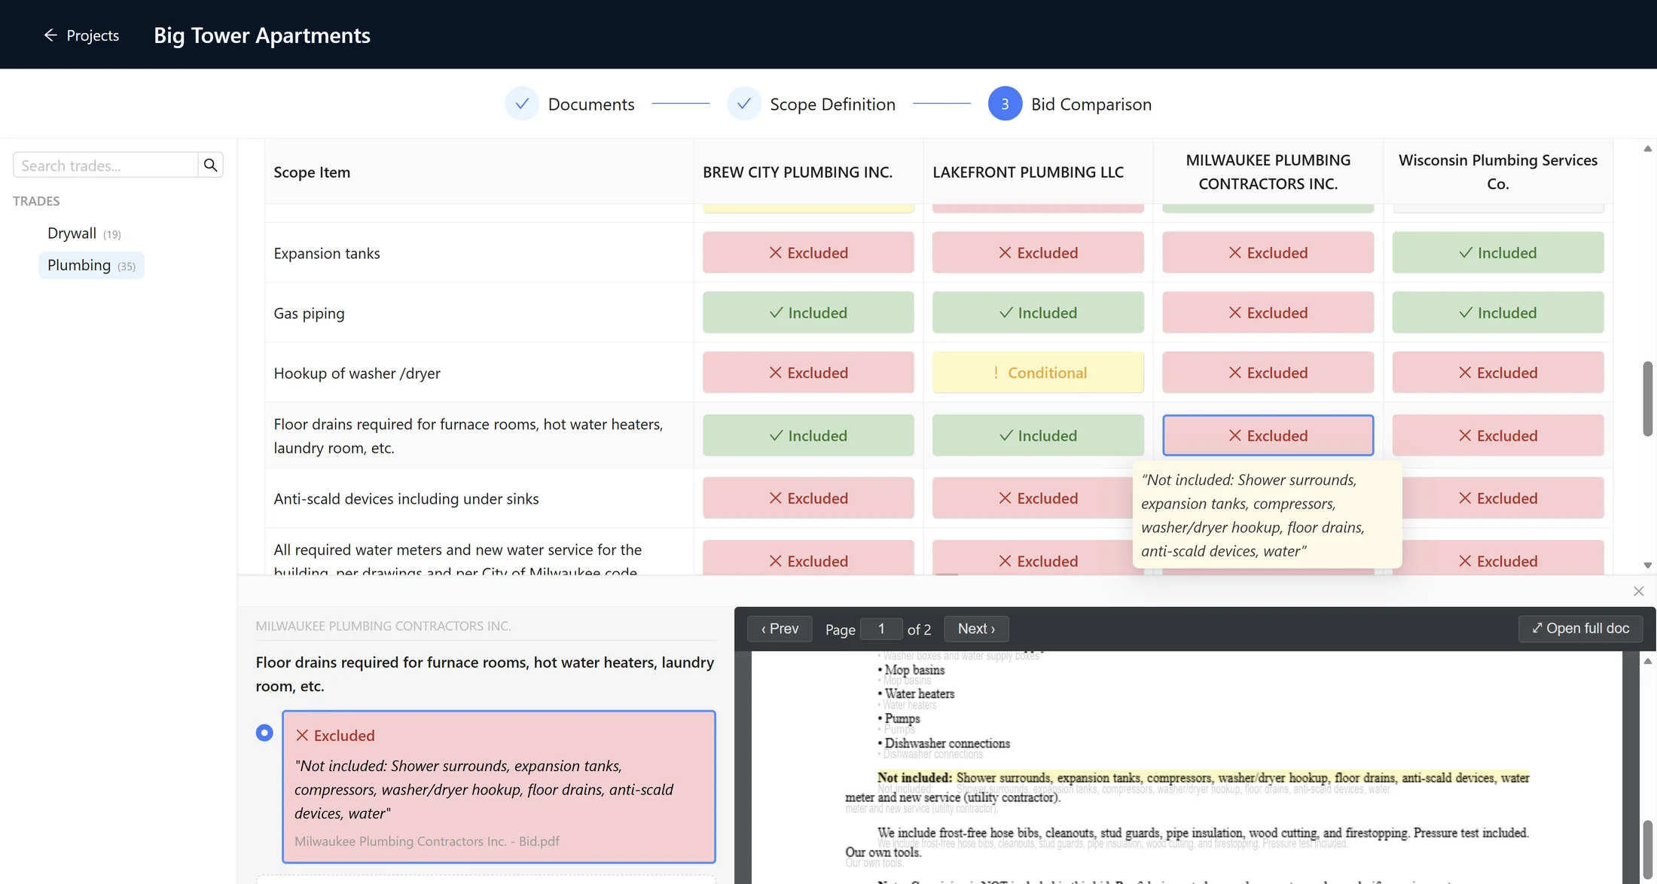Open Wisconsin water meters Excluded cell

tap(1503, 558)
